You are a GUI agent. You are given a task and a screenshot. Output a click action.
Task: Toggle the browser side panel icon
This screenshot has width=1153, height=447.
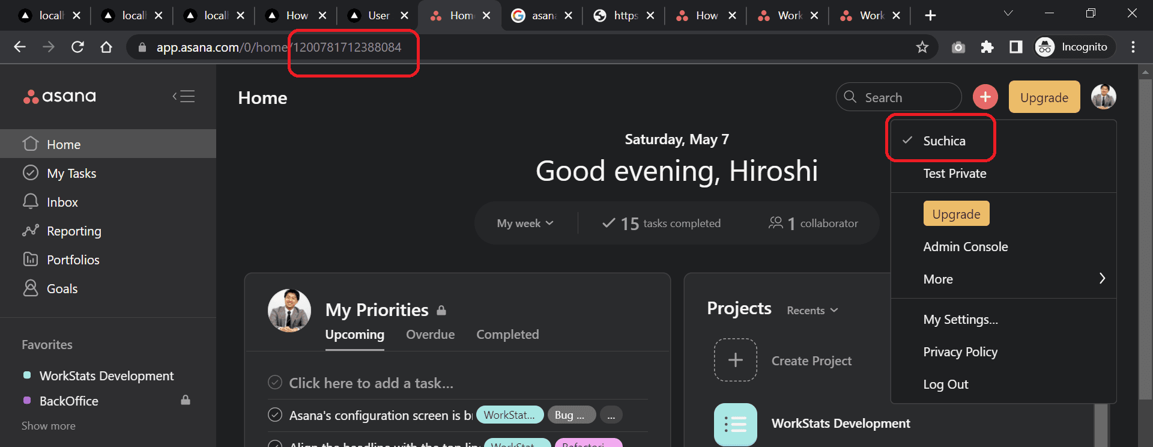pyautogui.click(x=1015, y=47)
